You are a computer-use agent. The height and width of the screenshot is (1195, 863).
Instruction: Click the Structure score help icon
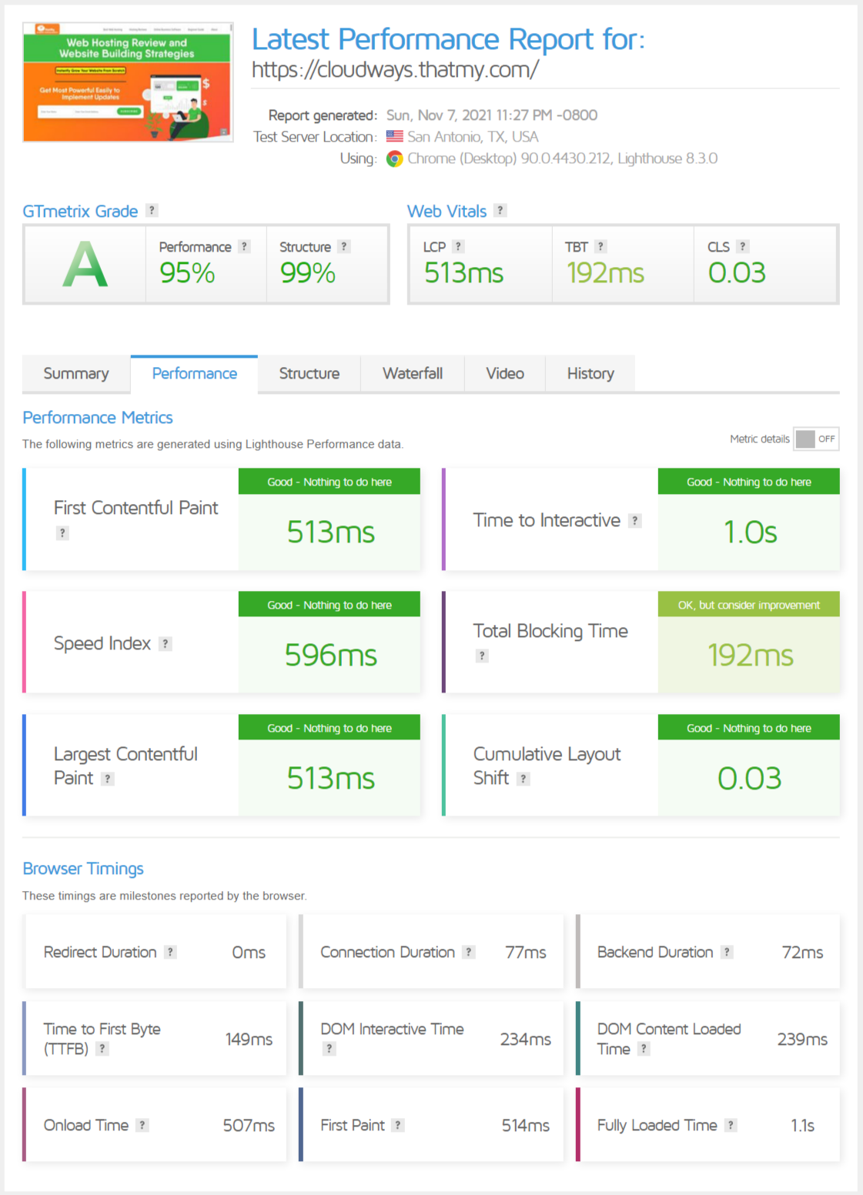point(344,246)
